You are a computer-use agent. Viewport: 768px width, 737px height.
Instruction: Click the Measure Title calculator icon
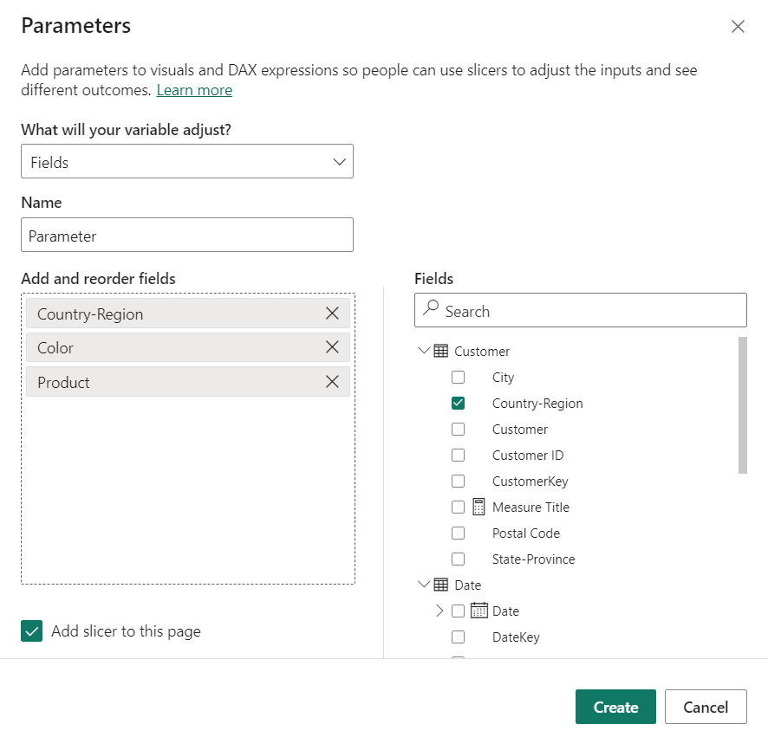click(x=479, y=507)
